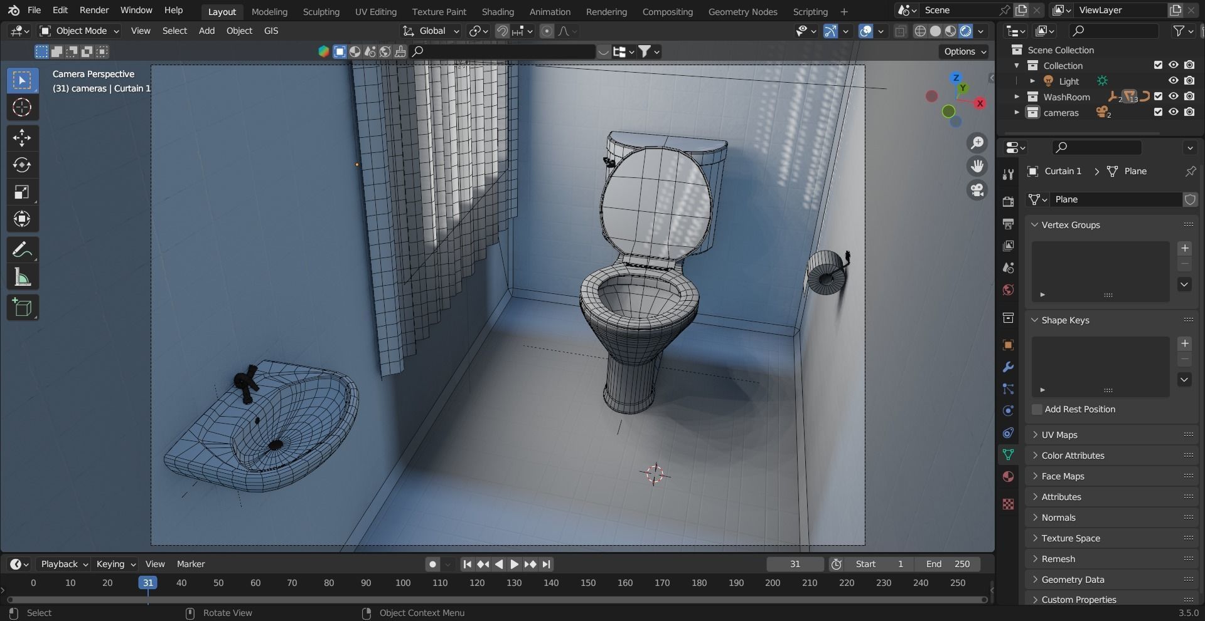Disable cameras collection in renders
The image size is (1205, 621).
(x=1189, y=112)
